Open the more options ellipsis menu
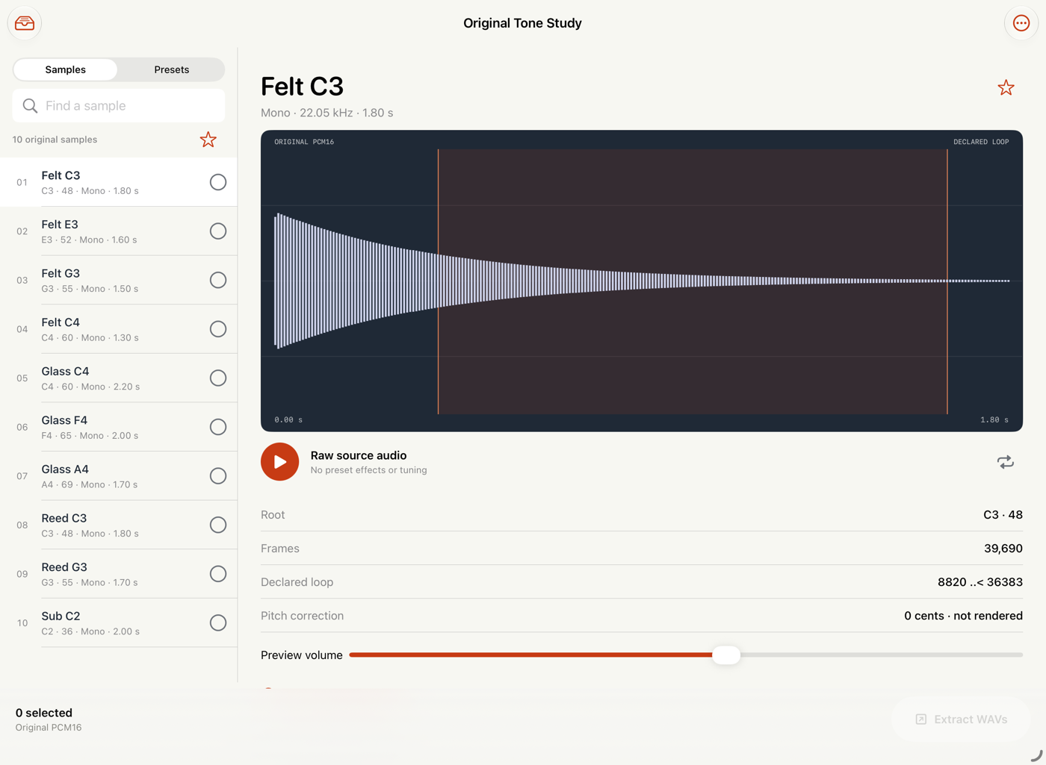The image size is (1046, 765). tap(1021, 23)
